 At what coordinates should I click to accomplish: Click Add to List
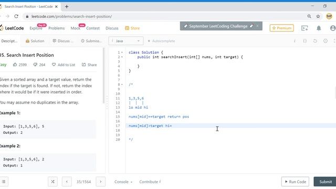[64, 65]
